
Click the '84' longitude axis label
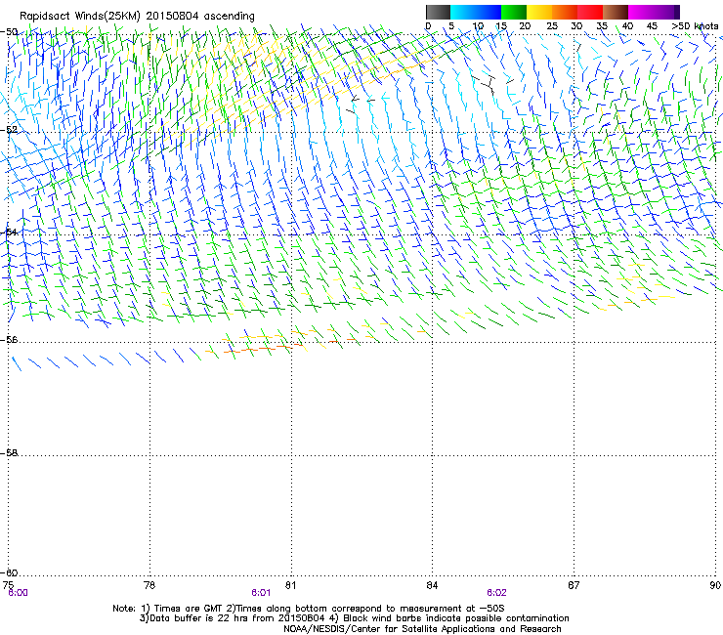432,585
